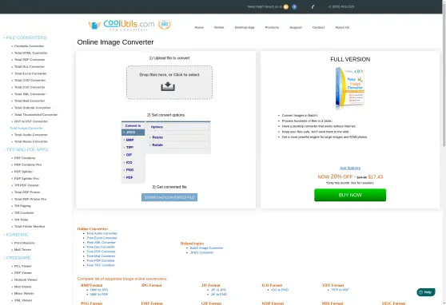Click the phone icon in the top bar
Viewport: 446px width, 305px height.
pyautogui.click(x=313, y=7)
